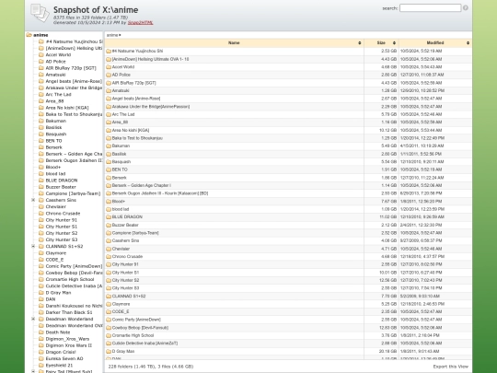Click folder icon of Claymore in tree
This screenshot has height=373, width=497.
pos(41,253)
